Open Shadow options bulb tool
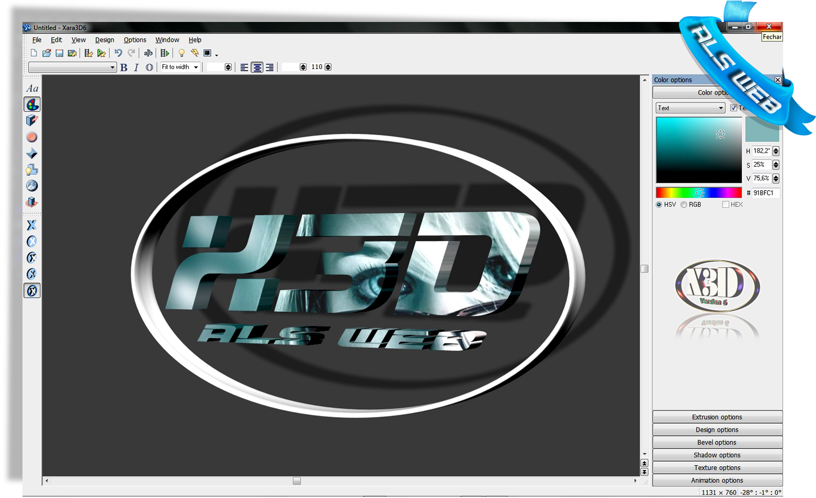 [x=32, y=169]
